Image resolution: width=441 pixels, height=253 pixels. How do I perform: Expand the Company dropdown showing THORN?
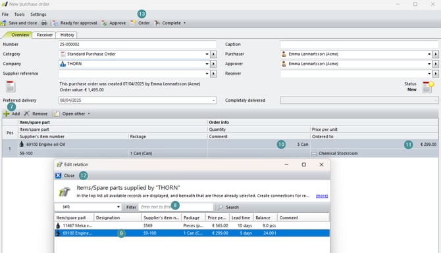[207, 64]
